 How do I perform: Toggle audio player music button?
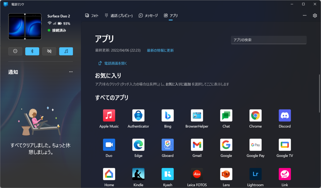[x=66, y=51]
